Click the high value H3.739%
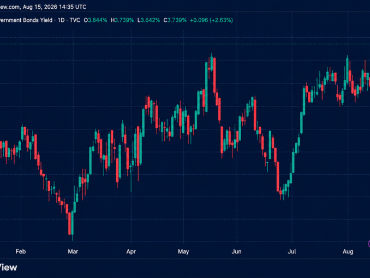Viewport: 370px width, 278px height. tap(122, 20)
